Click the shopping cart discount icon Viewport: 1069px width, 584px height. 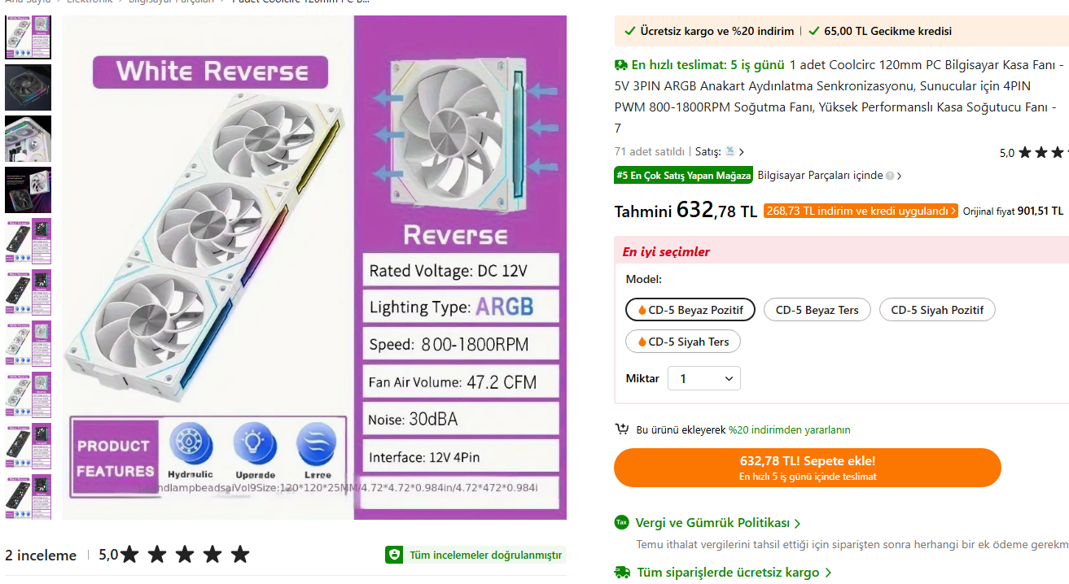tap(622, 429)
